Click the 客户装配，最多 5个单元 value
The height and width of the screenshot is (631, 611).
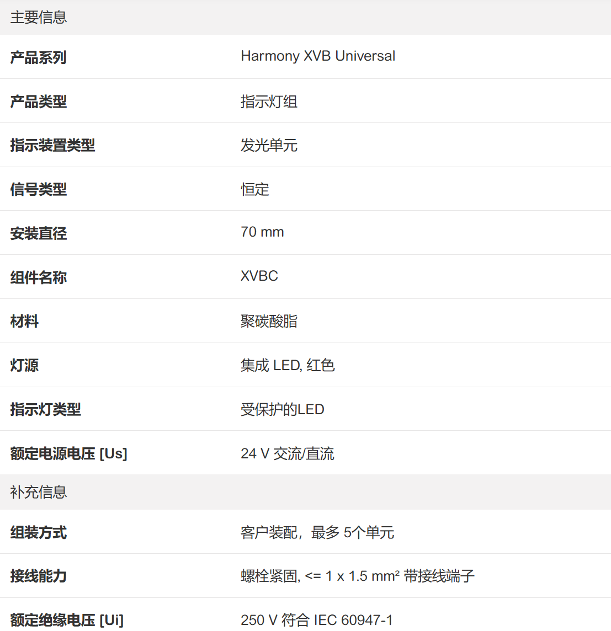(317, 532)
